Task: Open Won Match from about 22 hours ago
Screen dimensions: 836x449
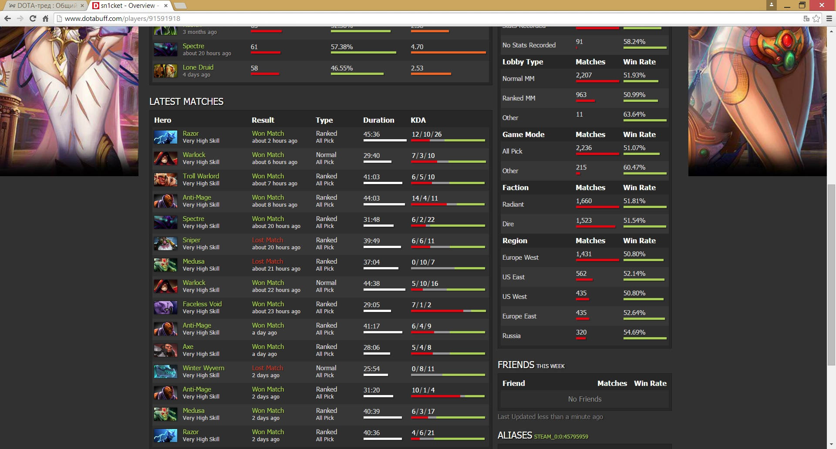Action: tap(268, 283)
